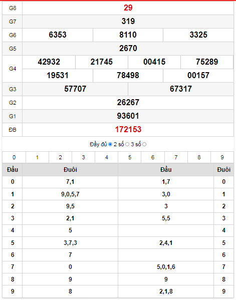Image resolution: width=236 pixels, height=300 pixels.
Task: Filter by digit 6 tab
Action: [x=153, y=157]
